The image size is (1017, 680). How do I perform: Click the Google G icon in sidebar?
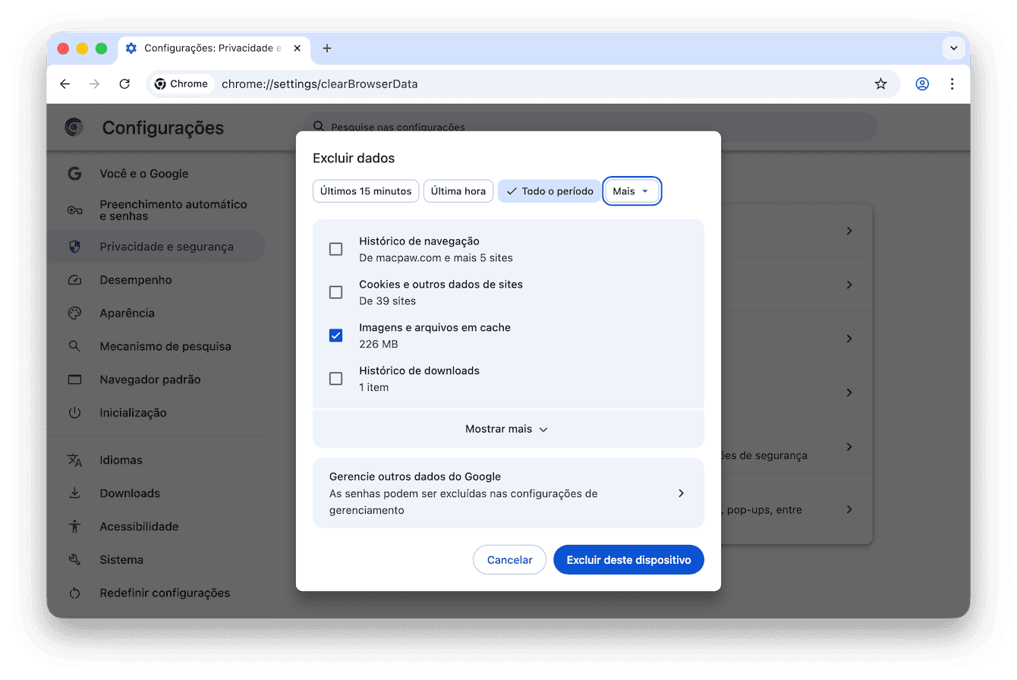[74, 174]
